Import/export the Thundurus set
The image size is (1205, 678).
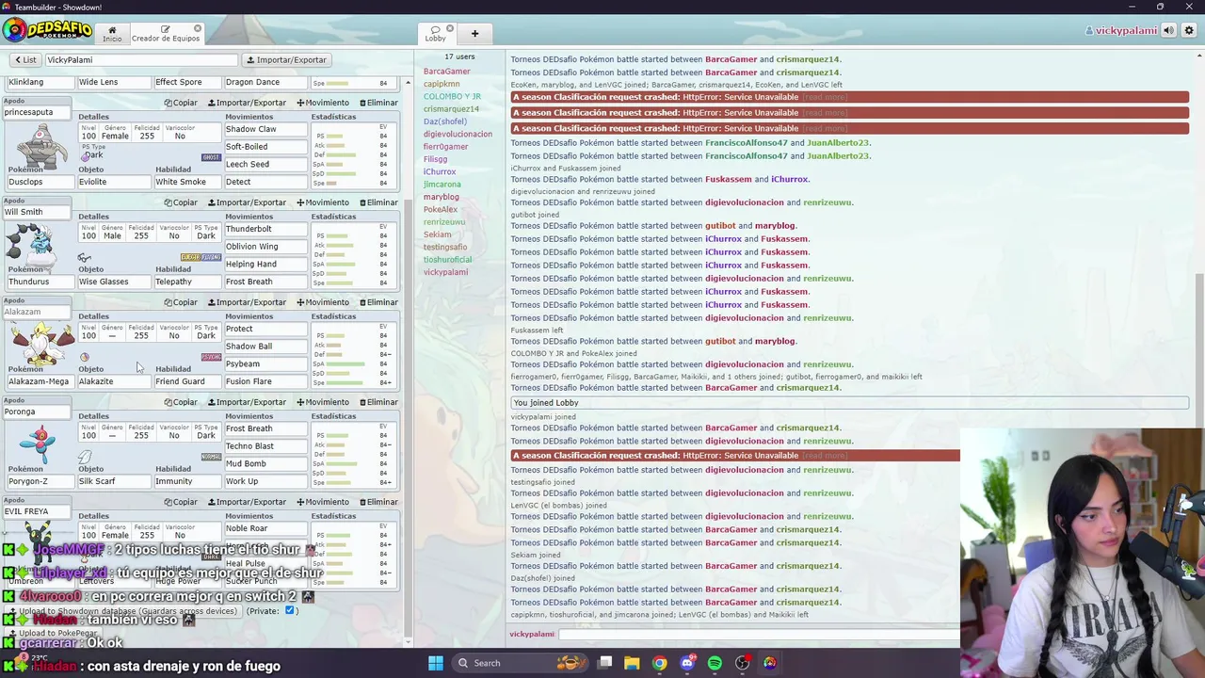click(x=247, y=202)
